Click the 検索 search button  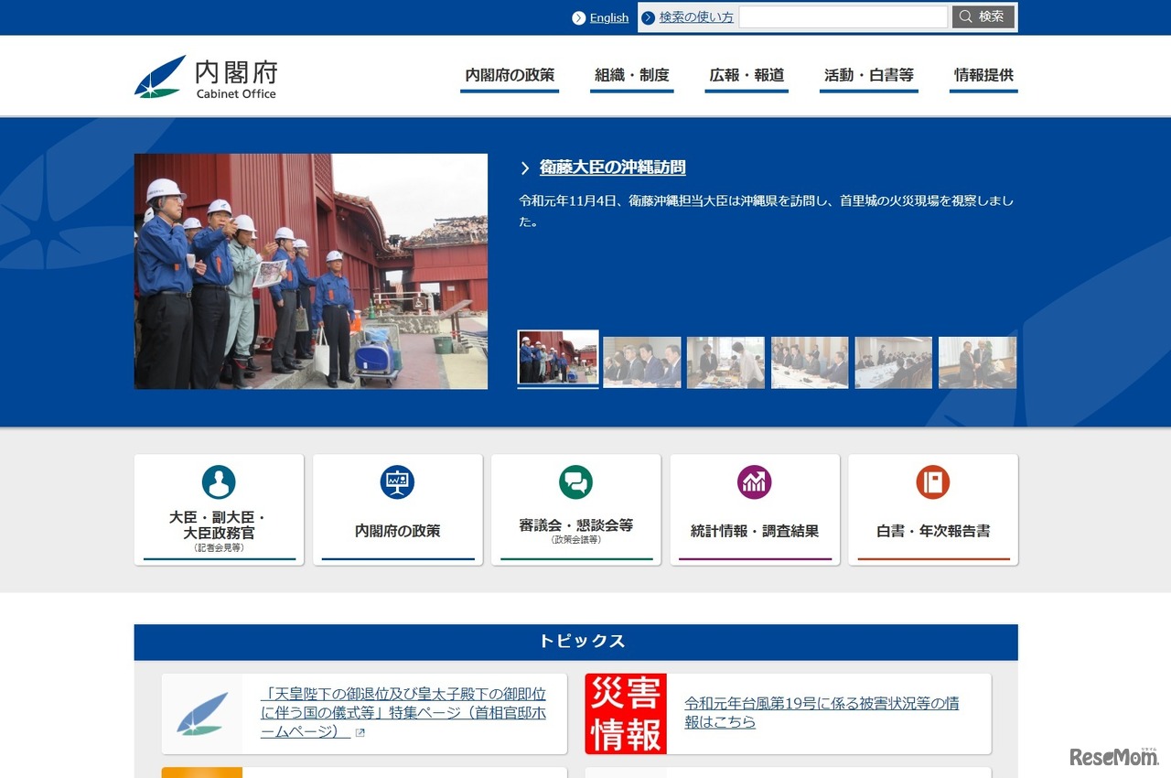click(x=983, y=16)
